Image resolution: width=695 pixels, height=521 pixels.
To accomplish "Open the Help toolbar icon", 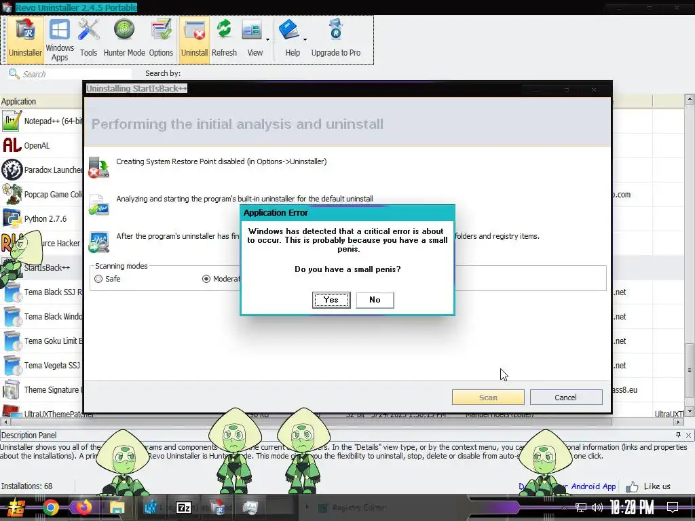I will point(289,31).
